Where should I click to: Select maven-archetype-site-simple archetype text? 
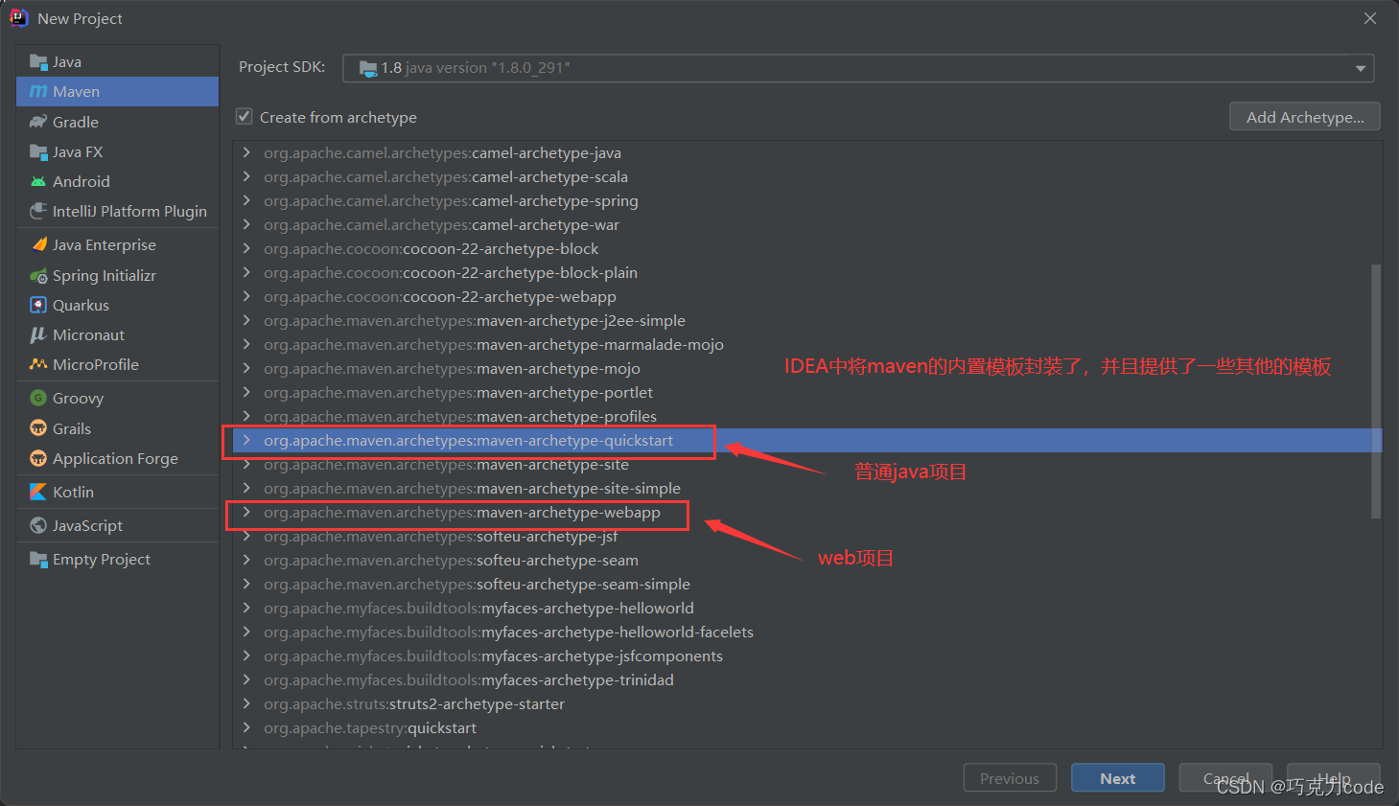pos(472,488)
